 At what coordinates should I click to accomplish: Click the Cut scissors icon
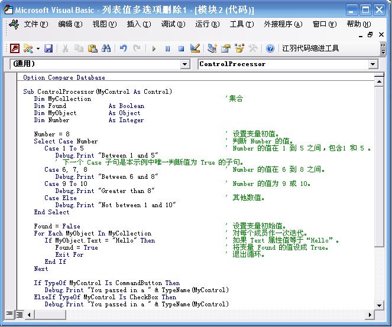65,48
